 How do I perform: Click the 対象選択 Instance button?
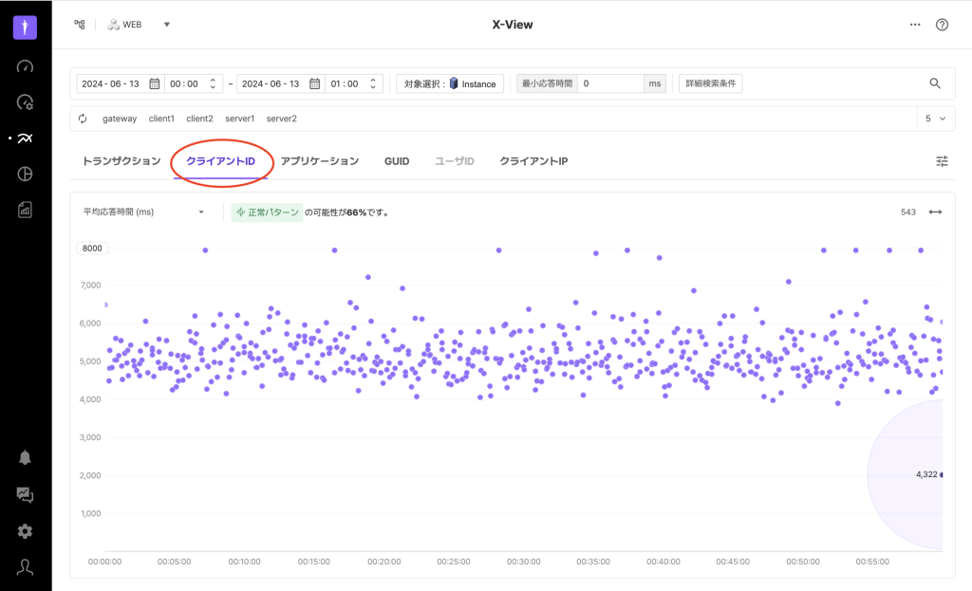(450, 83)
